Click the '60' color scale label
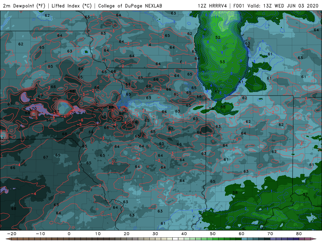322x241 pixels. pos(242,234)
